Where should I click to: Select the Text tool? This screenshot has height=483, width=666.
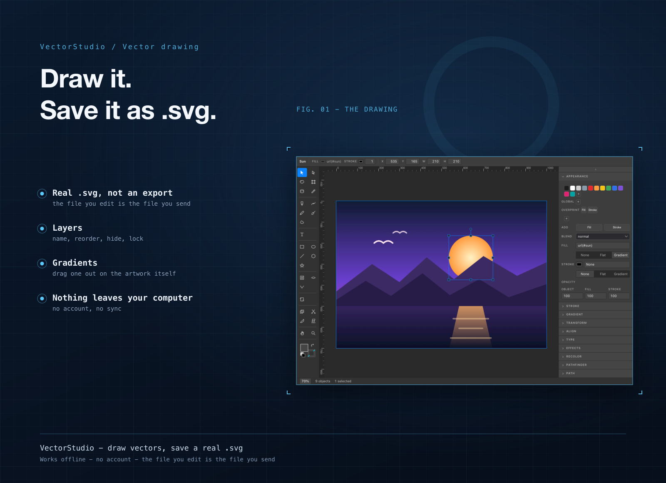coord(302,234)
